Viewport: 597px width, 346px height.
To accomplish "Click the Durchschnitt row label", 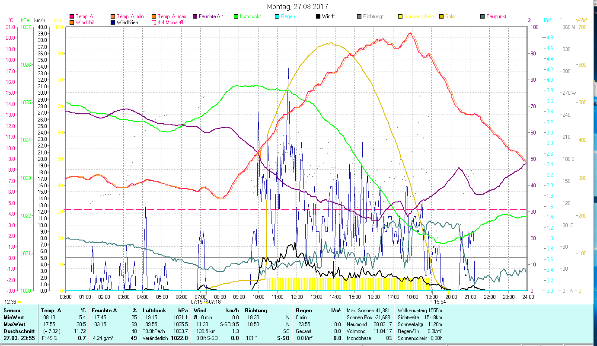I will [x=17, y=331].
